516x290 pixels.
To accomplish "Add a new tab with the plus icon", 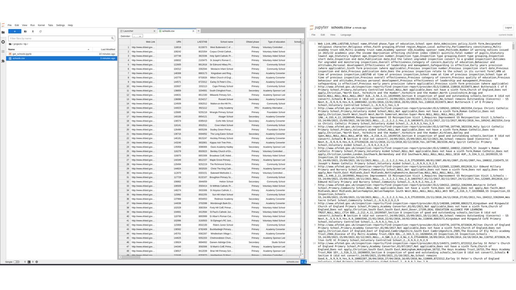I will pyautogui.click(x=198, y=31).
